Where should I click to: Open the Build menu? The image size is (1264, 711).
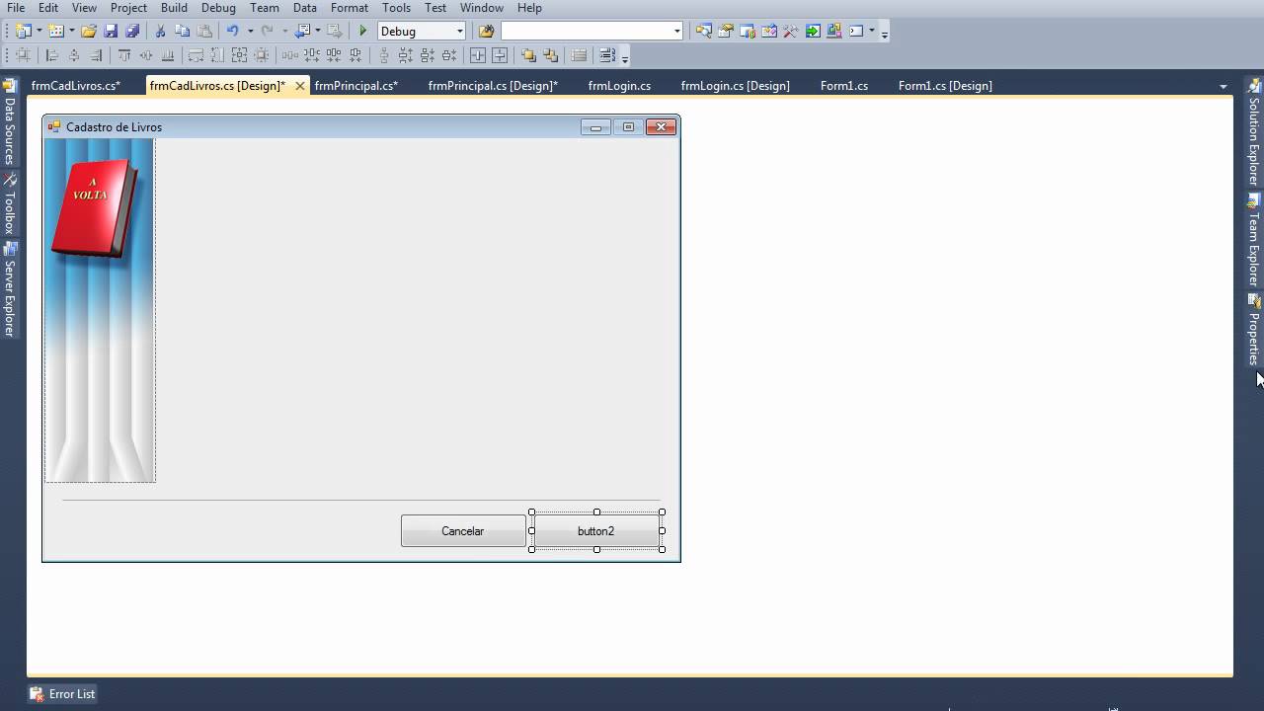[174, 8]
